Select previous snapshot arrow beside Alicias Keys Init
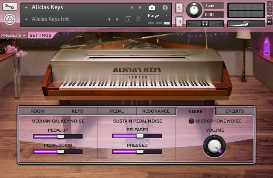 click(x=109, y=19)
